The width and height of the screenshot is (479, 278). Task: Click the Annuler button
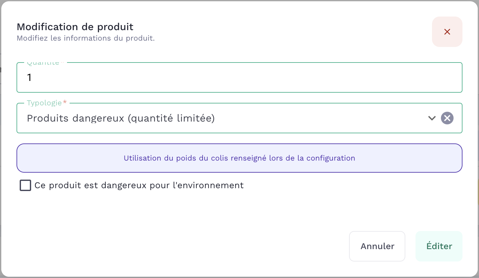pos(377,246)
